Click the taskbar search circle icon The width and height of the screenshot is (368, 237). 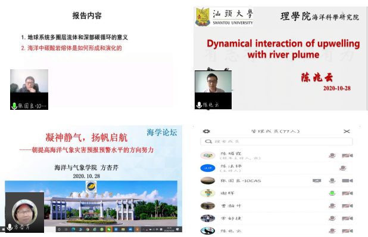coord(59,229)
